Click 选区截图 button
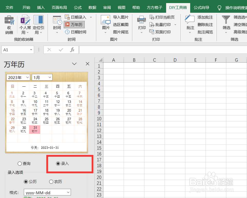This screenshot has width=247, height=198. [x=121, y=25]
